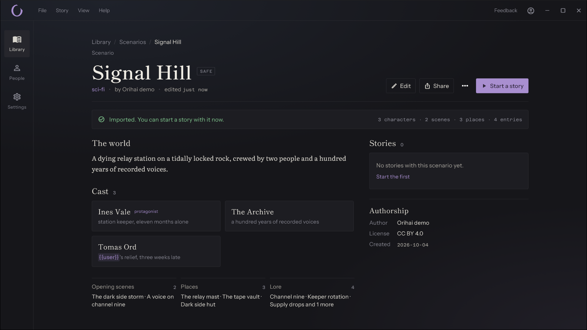Open the Tomas Ord character card
Screen dimensions: 587x330
click(156, 251)
